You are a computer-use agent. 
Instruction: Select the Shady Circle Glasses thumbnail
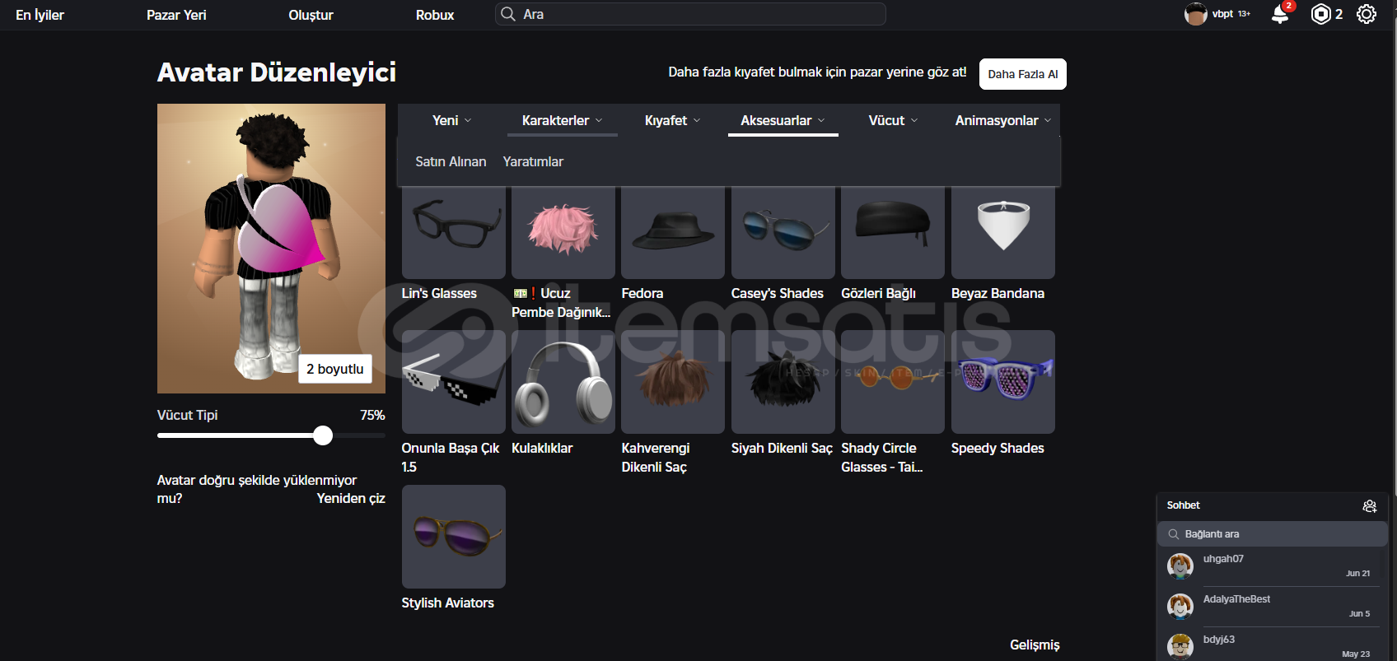coord(893,382)
